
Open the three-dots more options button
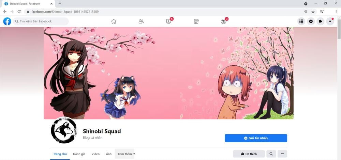[x=282, y=154]
